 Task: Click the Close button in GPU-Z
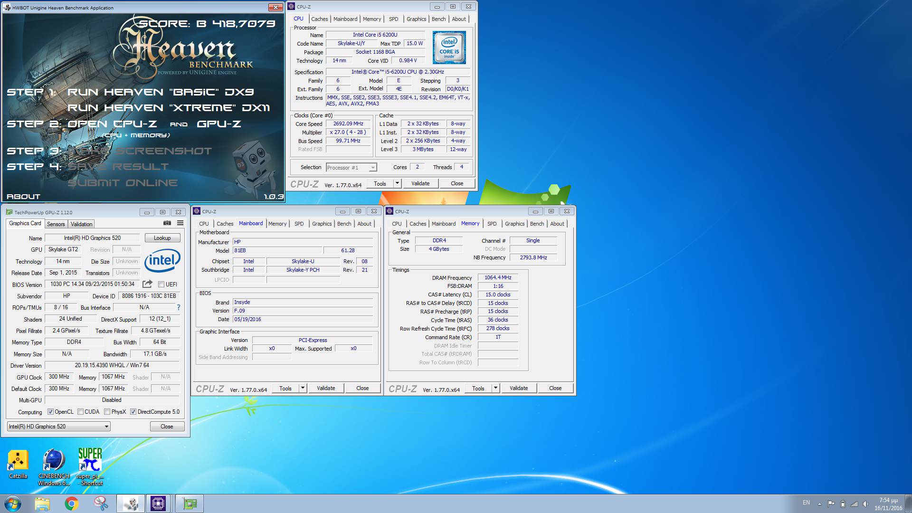[167, 427]
